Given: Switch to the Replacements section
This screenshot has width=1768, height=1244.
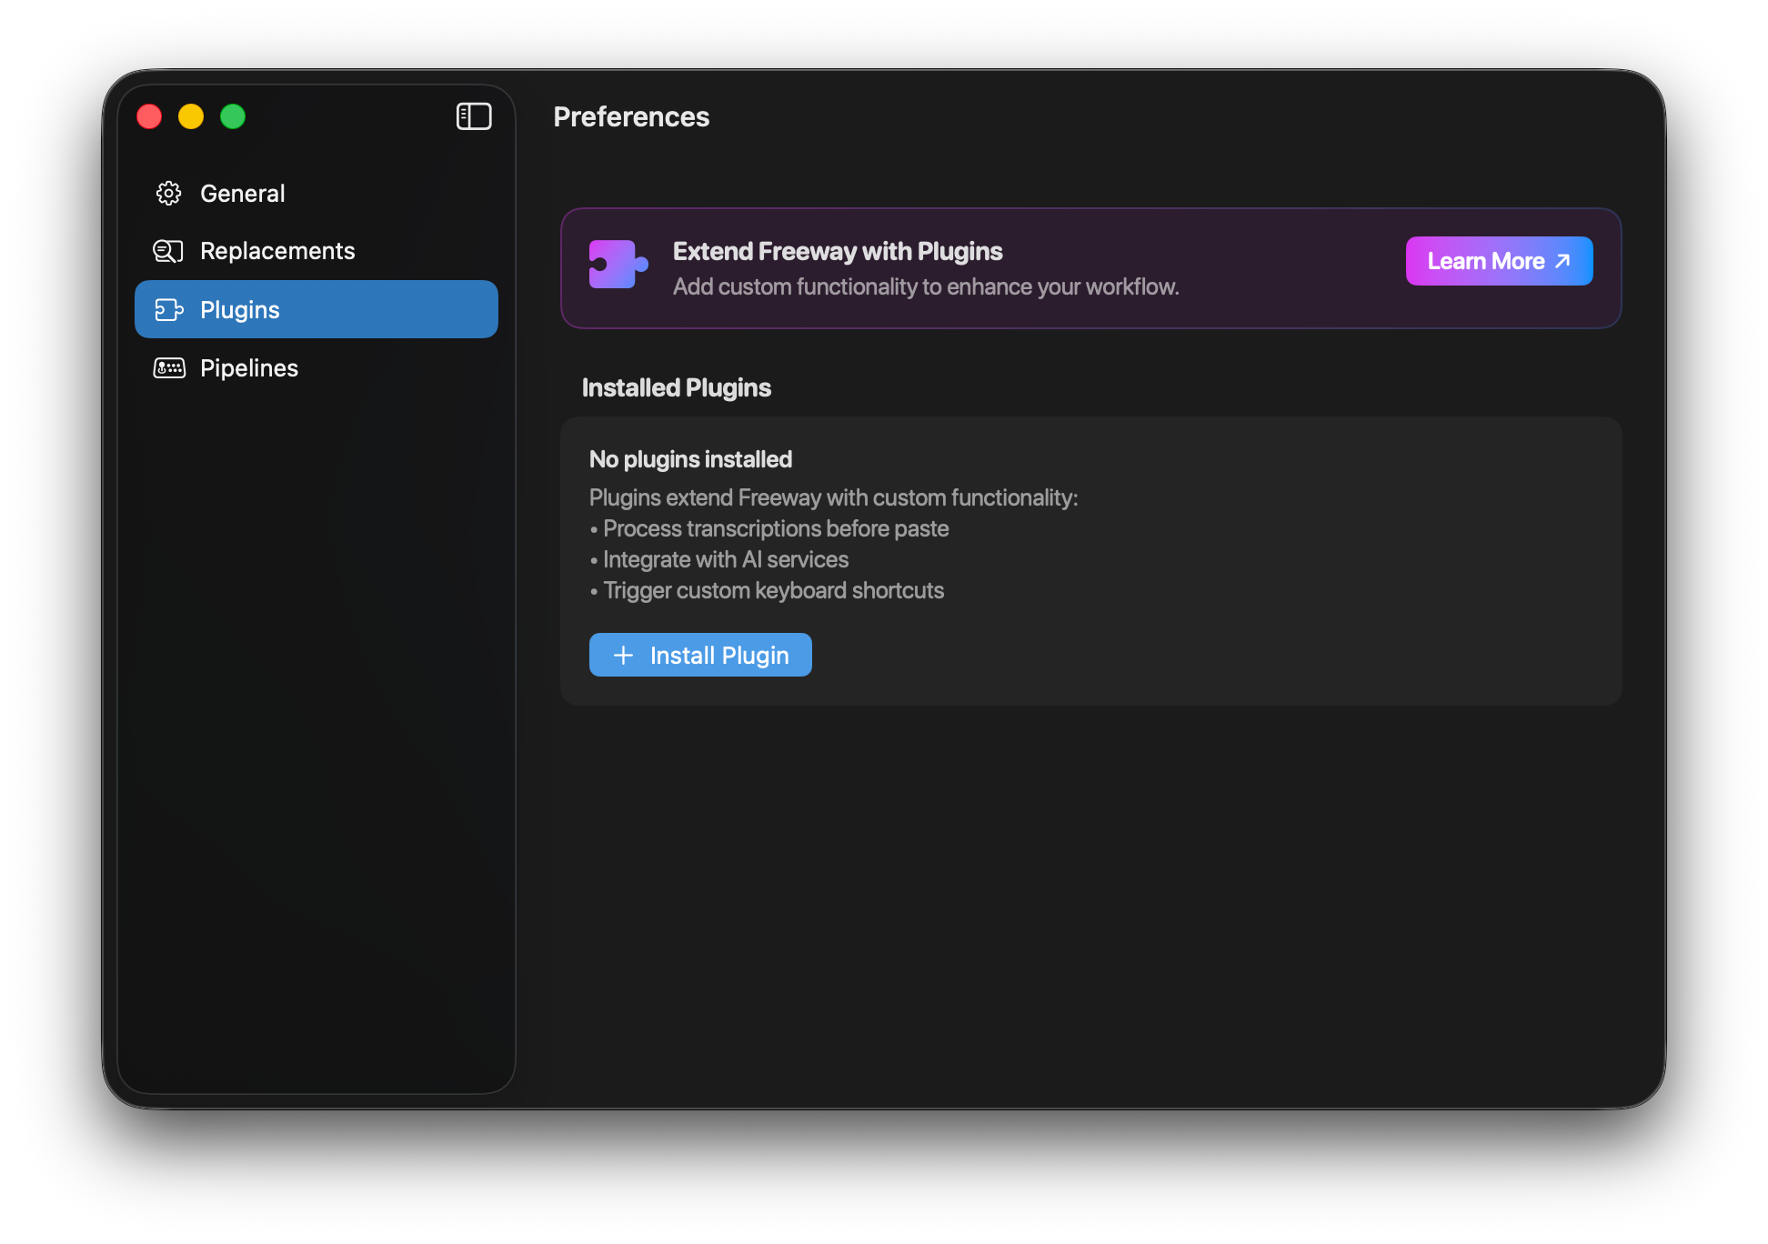Looking at the screenshot, I should (x=277, y=251).
